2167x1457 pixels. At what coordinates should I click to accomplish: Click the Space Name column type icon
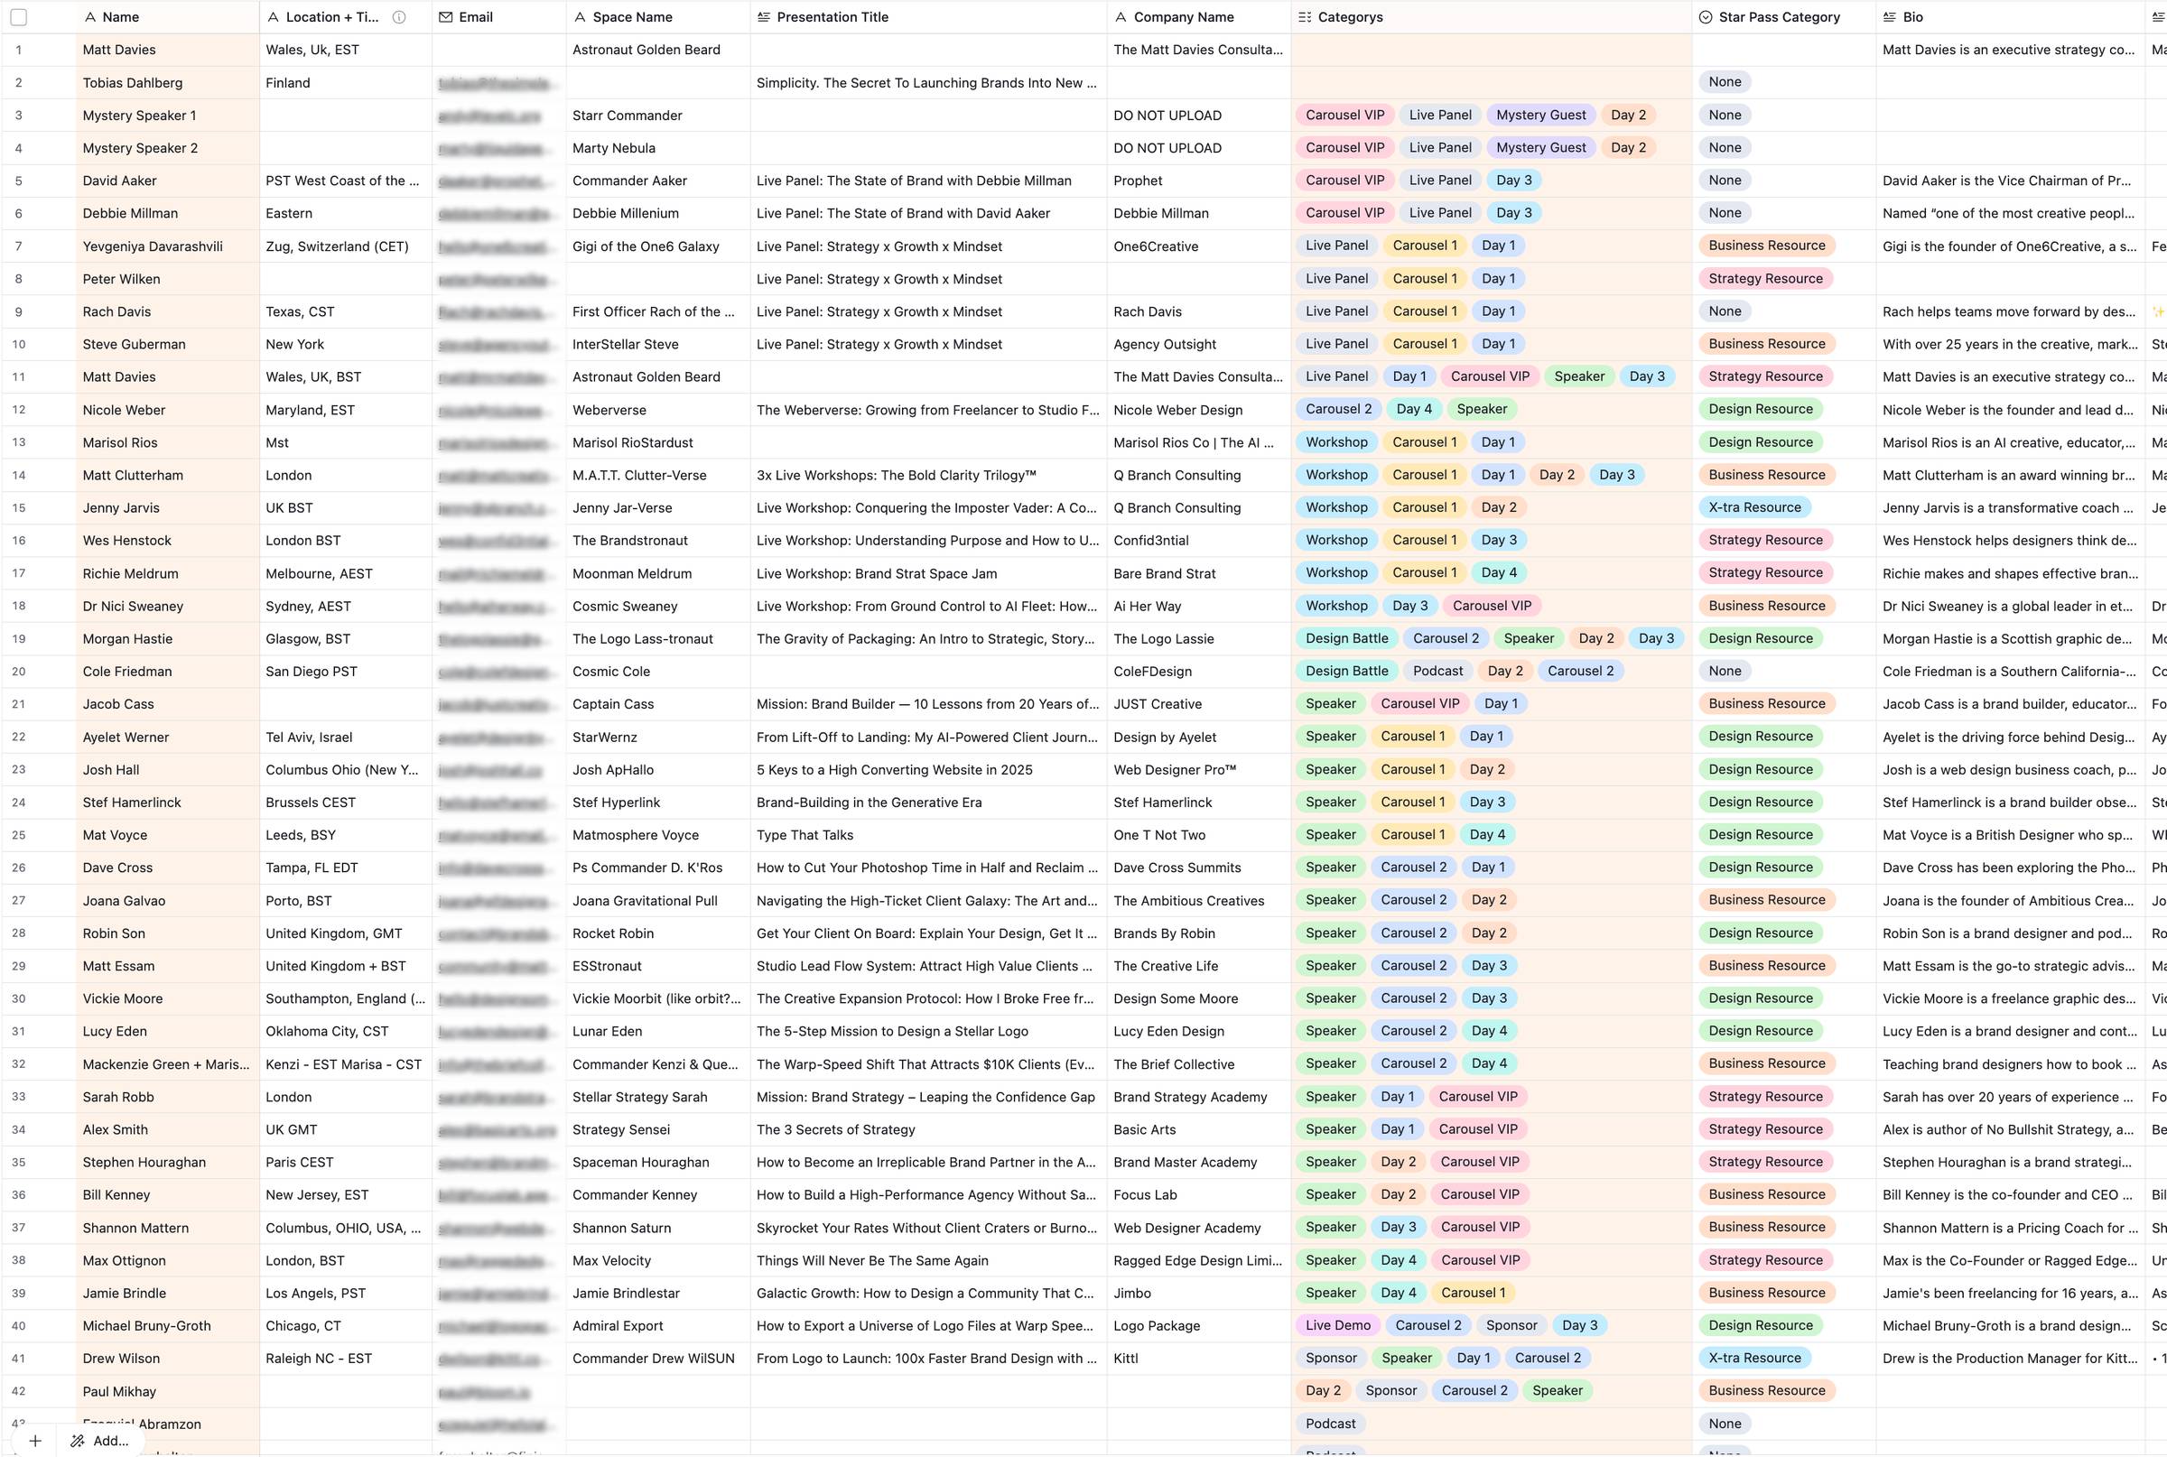click(x=580, y=17)
